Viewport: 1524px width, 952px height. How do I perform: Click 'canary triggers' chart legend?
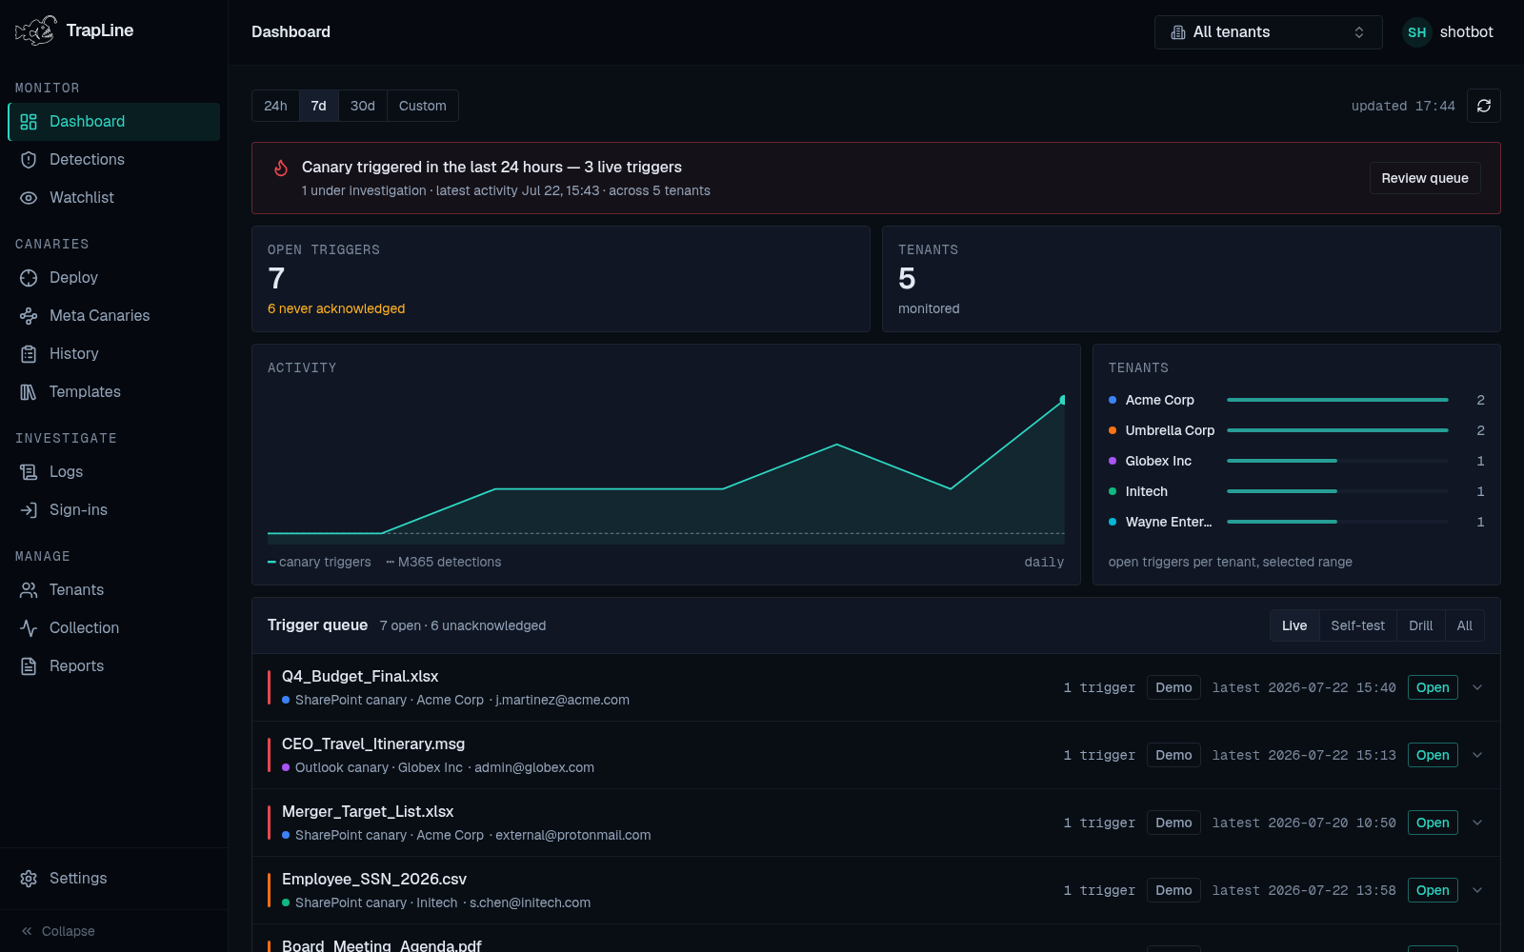(319, 562)
